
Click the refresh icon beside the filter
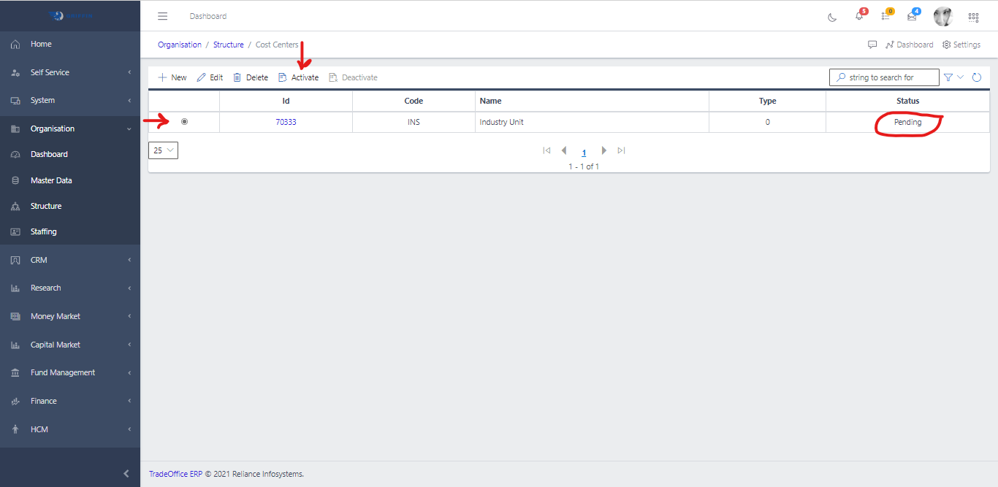point(976,77)
